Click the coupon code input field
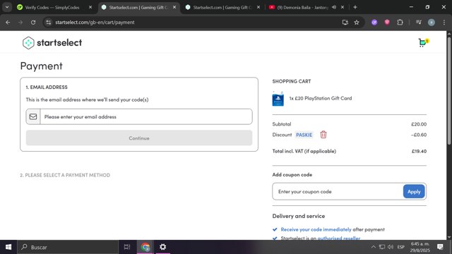The image size is (452, 254). [338, 191]
